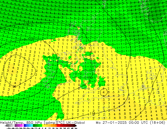
Task: Click the date "Mo 27-01-2025"
Action: (111, 123)
